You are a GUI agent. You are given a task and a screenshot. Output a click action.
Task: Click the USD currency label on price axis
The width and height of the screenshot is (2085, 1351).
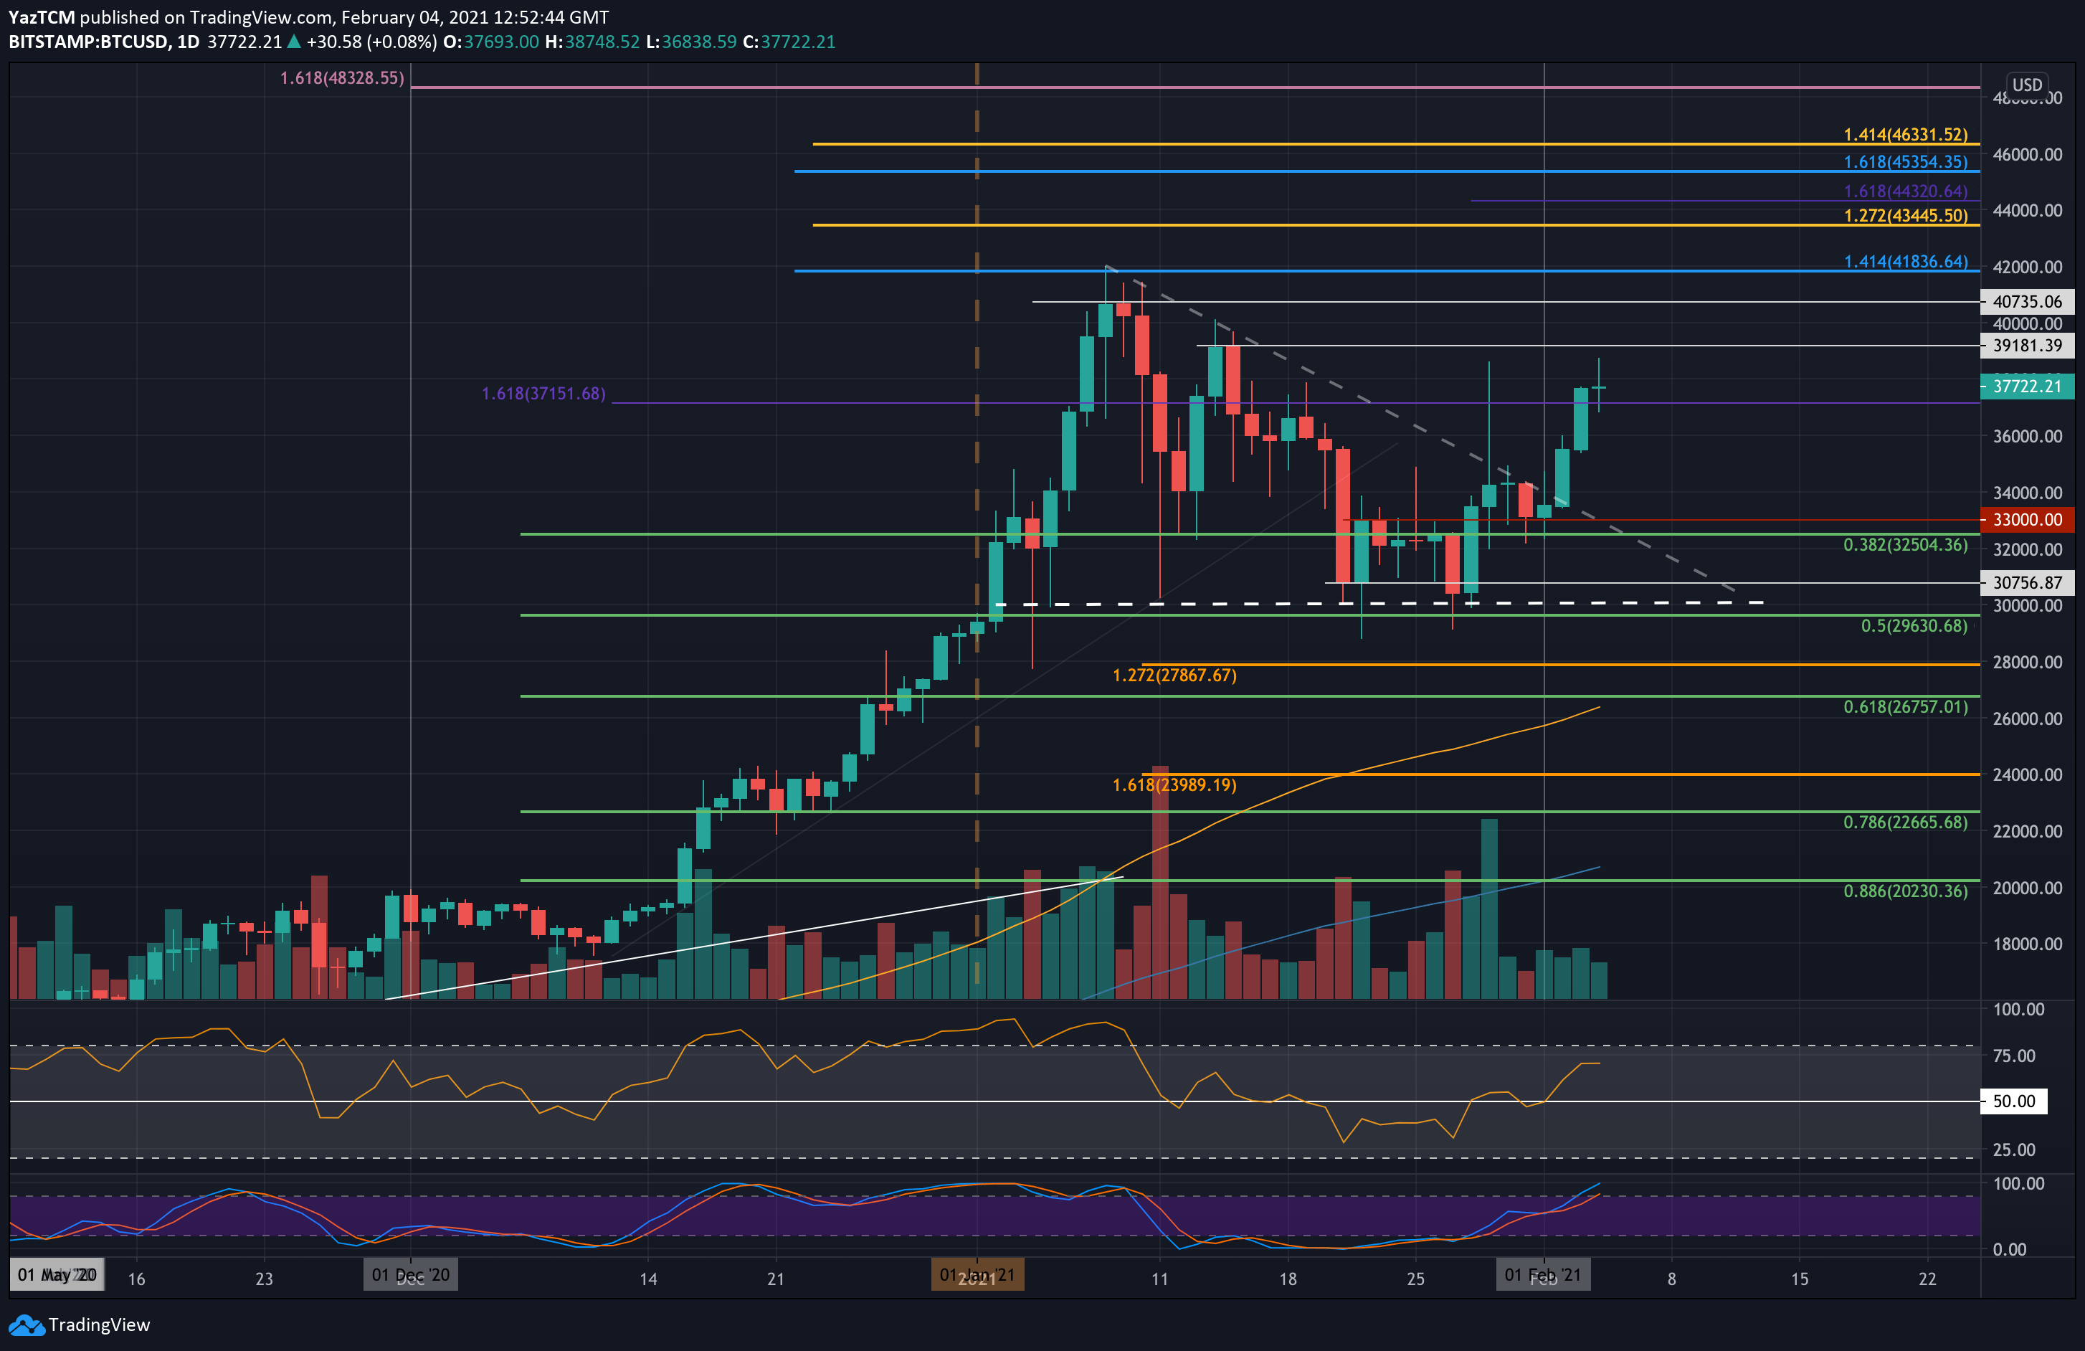(x=2026, y=85)
